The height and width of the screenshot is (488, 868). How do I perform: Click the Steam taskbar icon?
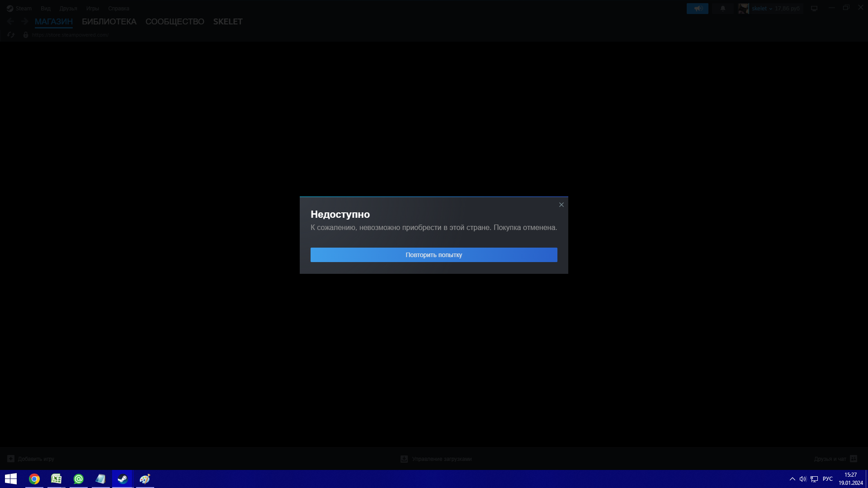tap(123, 479)
